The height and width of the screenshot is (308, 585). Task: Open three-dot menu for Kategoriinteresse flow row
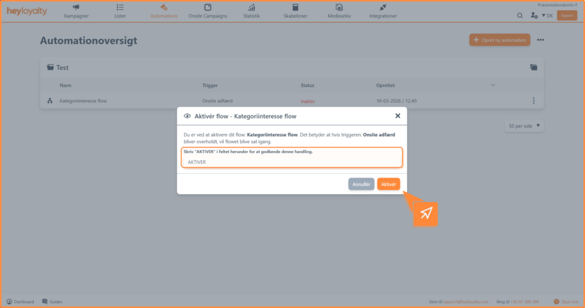(534, 101)
